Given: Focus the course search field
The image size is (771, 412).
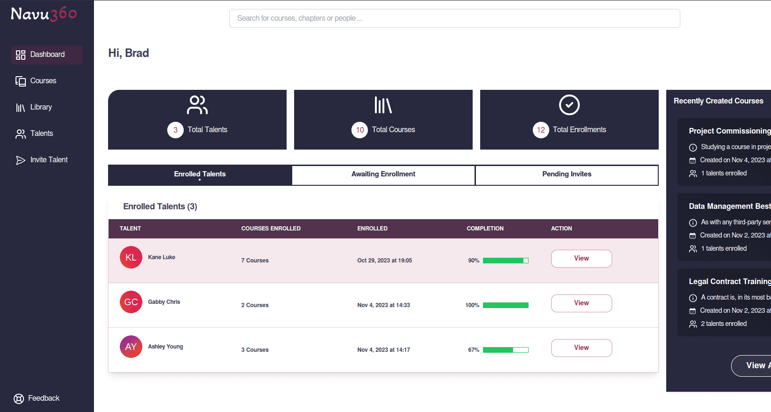Looking at the screenshot, I should click(454, 18).
